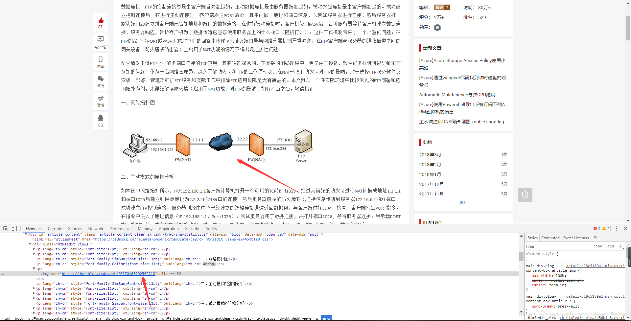Viewport: 631px width, 321px height.
Task: Open the DevTools three-dot customize menu
Action: (617, 228)
